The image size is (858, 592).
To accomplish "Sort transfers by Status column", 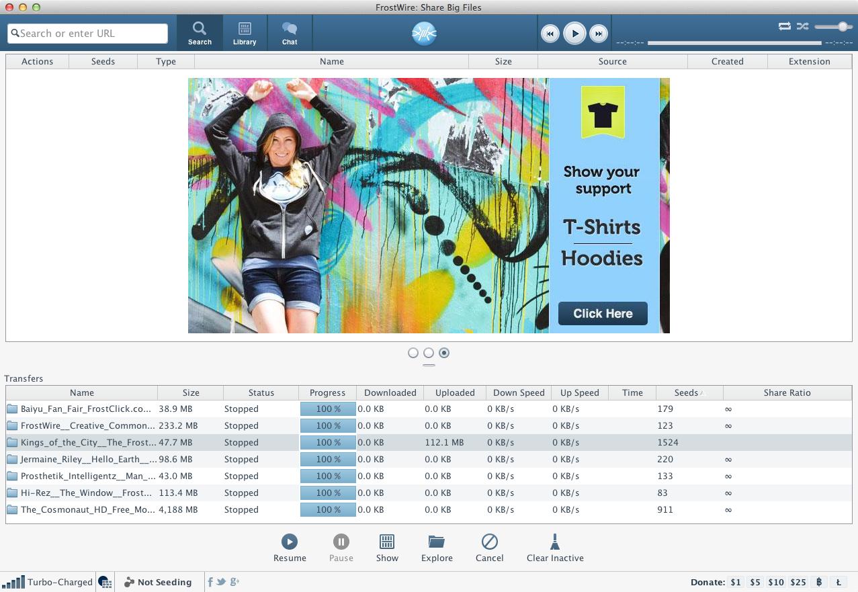I will (261, 392).
